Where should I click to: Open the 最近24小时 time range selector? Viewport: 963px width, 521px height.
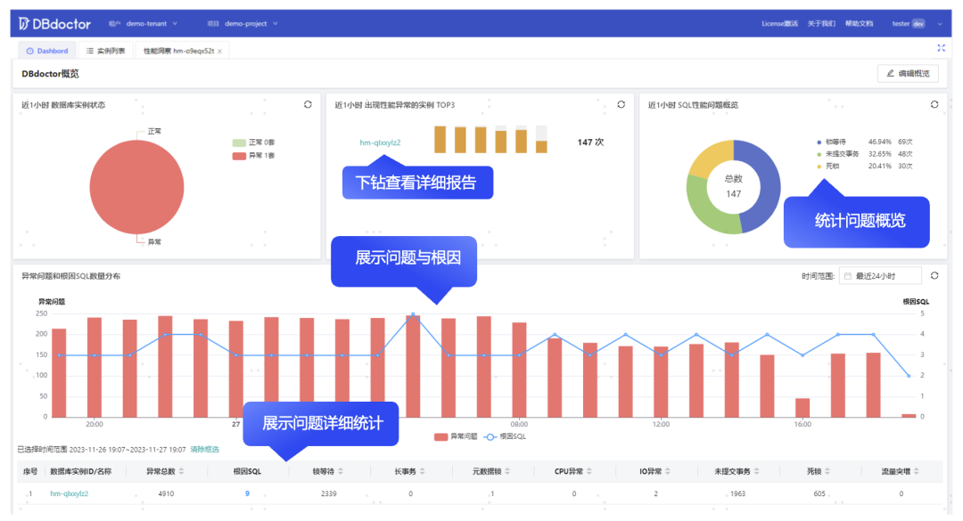point(880,276)
